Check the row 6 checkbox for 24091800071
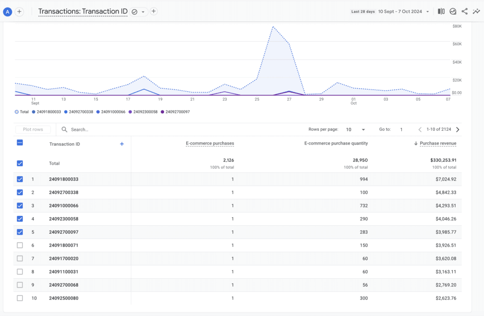 [x=20, y=245]
